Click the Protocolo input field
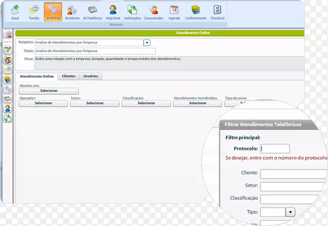This screenshot has width=328, height=226. tap(275, 149)
